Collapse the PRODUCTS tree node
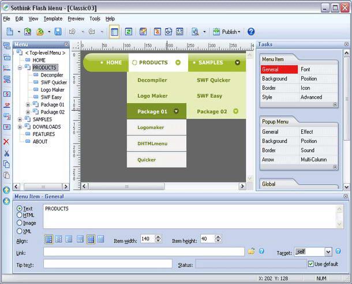Viewport: 352px width, 284px height. [20, 67]
